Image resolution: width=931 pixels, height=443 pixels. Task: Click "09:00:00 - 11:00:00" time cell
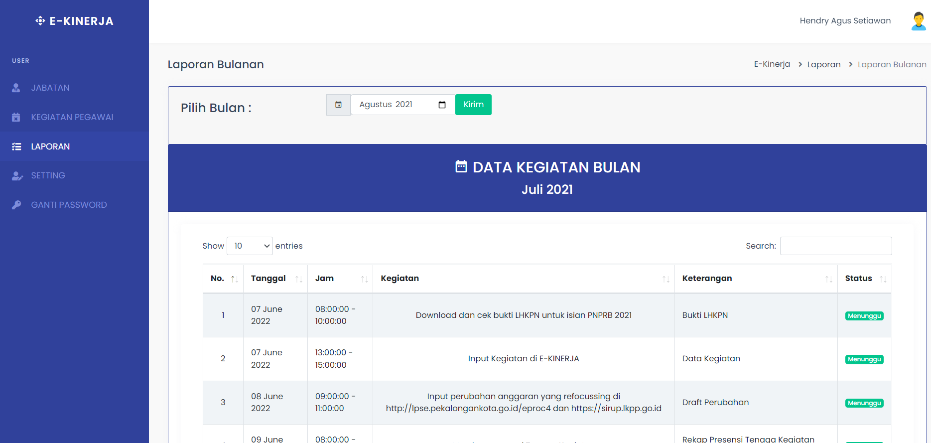(340, 403)
